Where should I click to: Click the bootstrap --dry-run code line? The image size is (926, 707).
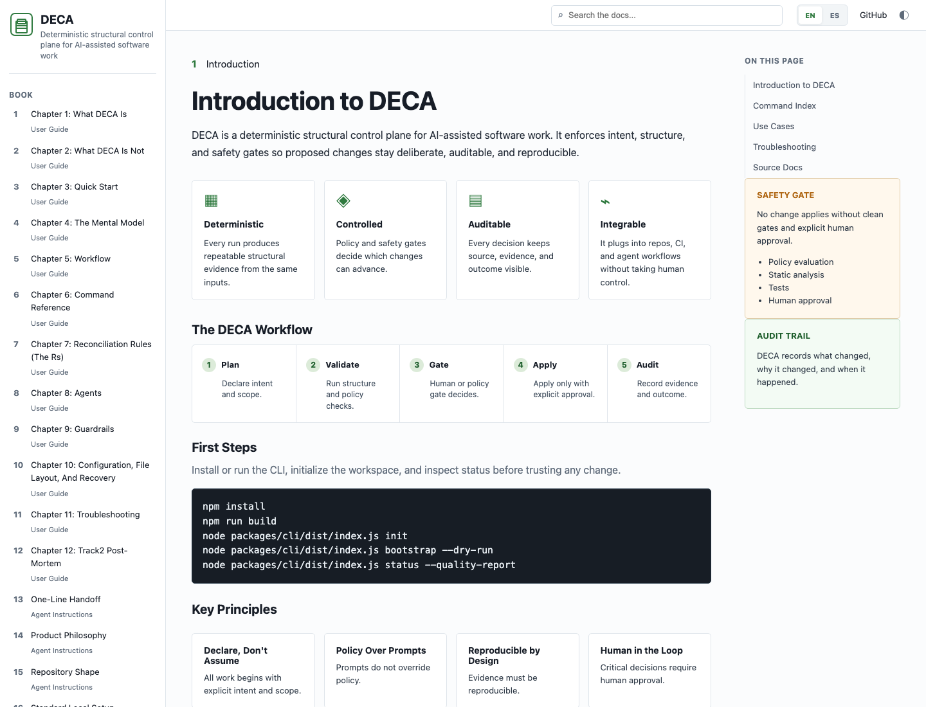tap(347, 550)
